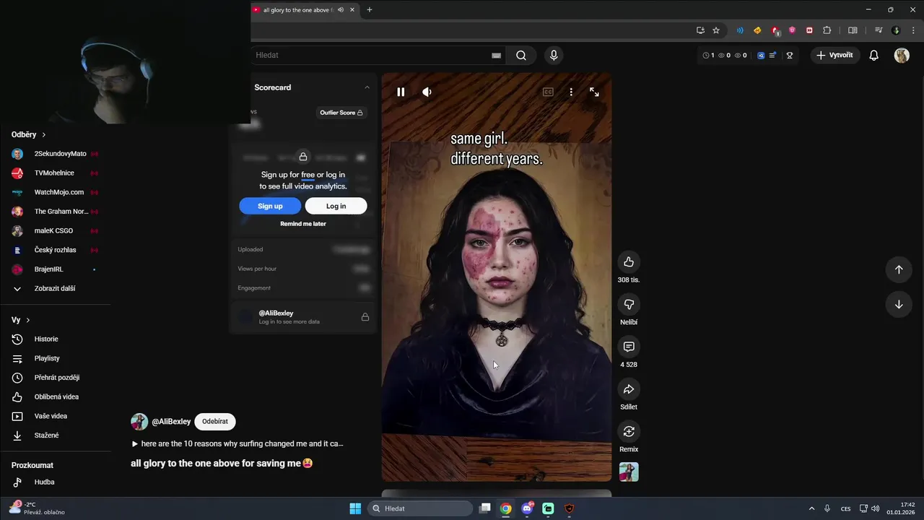Toggle closed captions on the Short
Image resolution: width=924 pixels, height=520 pixels.
(x=548, y=92)
